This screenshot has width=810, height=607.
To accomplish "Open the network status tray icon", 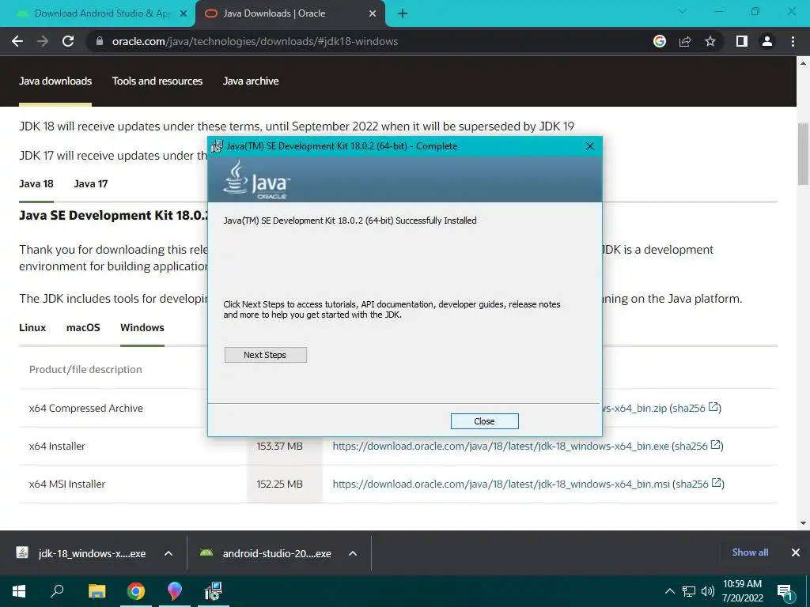I will point(689,591).
